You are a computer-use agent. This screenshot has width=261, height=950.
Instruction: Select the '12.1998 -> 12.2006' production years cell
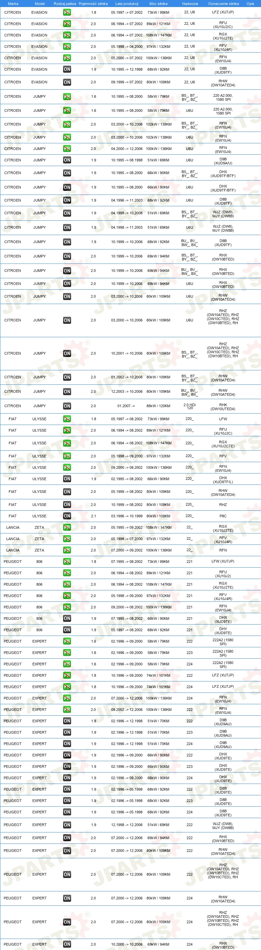point(127,825)
